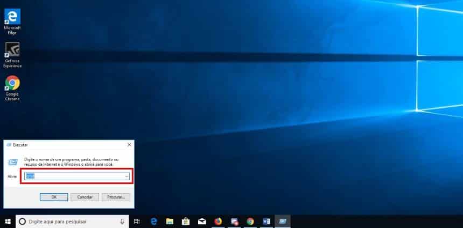Open the Mail app from taskbar
This screenshot has width=463, height=228.
click(x=202, y=221)
